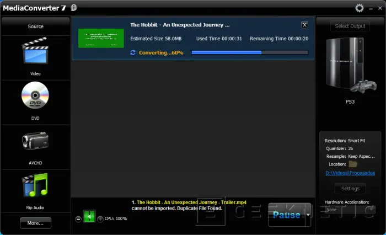
Task: Select the Video source clapperboard icon
Action: pyautogui.click(x=35, y=51)
